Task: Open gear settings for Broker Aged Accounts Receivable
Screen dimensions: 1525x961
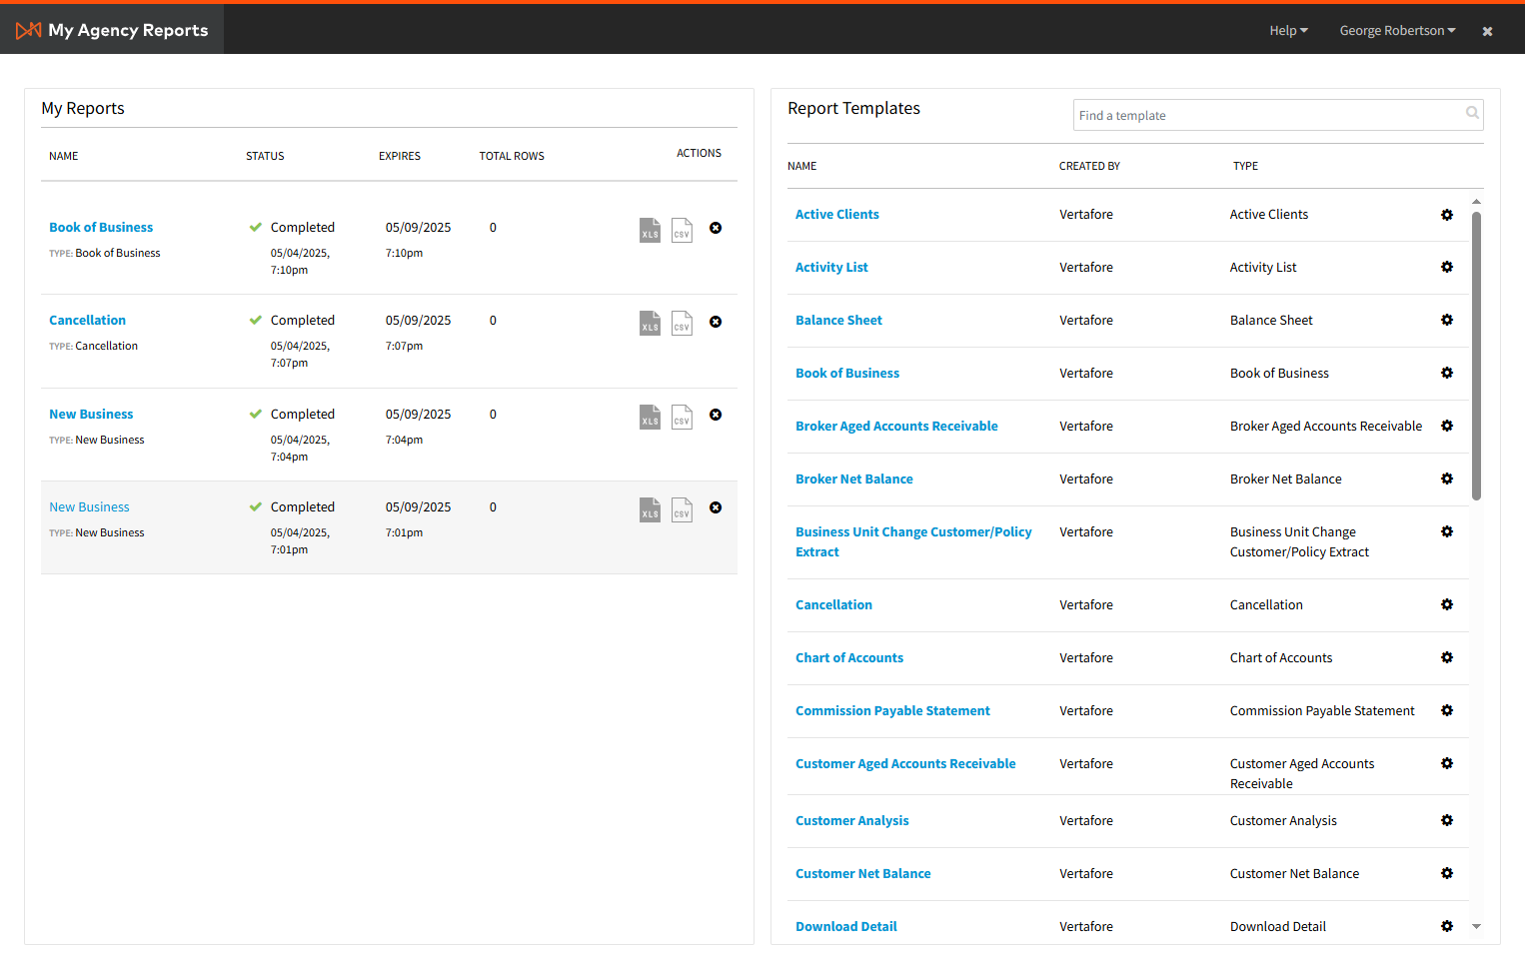Action: (1447, 426)
